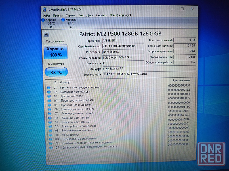Select the Ошибки целостности носителя и данных row
Screen dimensions: 229x171
click(121, 142)
